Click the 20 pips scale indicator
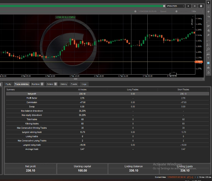The width and height of the screenshot is (212, 181). 192,22
